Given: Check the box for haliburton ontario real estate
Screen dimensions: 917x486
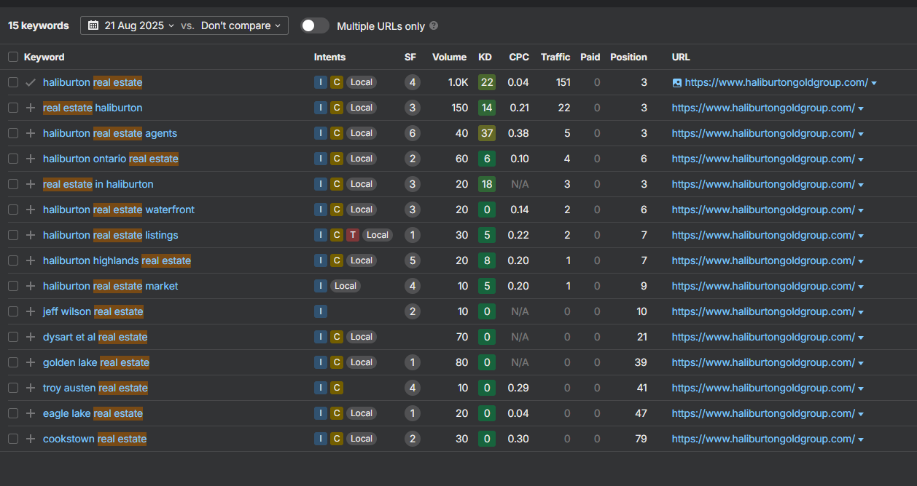Looking at the screenshot, I should 12,159.
